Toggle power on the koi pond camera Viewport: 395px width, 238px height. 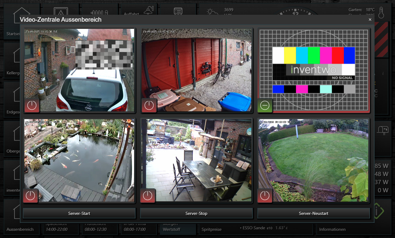(x=30, y=196)
